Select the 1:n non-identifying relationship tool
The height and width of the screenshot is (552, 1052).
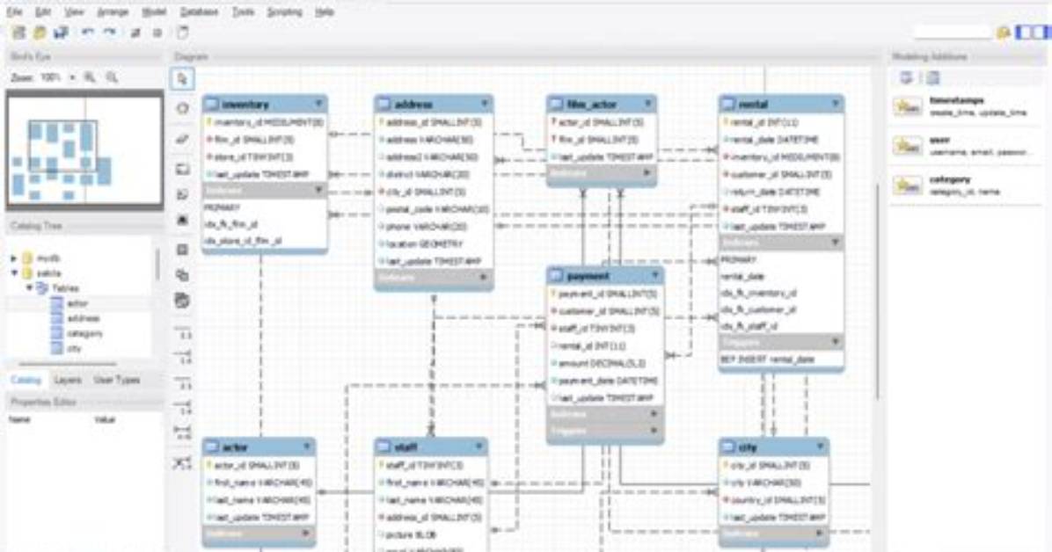tap(182, 357)
